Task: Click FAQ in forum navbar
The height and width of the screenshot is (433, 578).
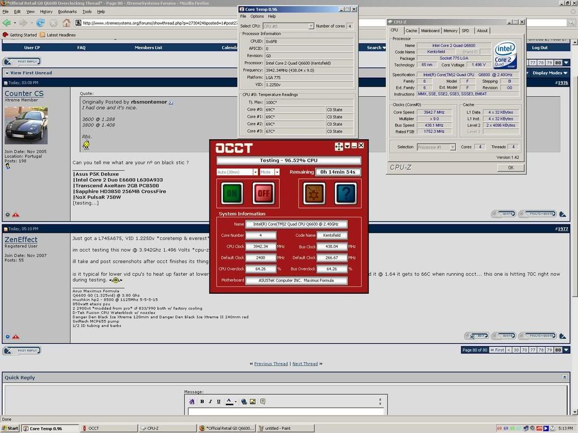Action: point(81,47)
